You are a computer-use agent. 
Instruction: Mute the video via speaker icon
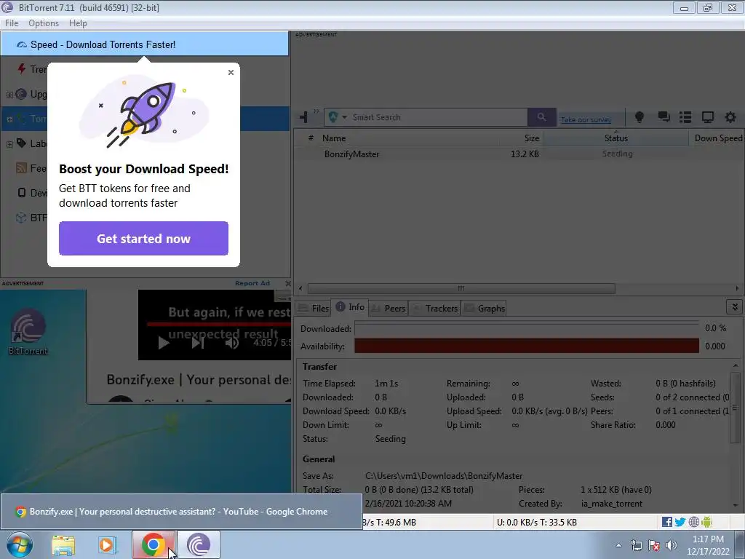tap(231, 343)
